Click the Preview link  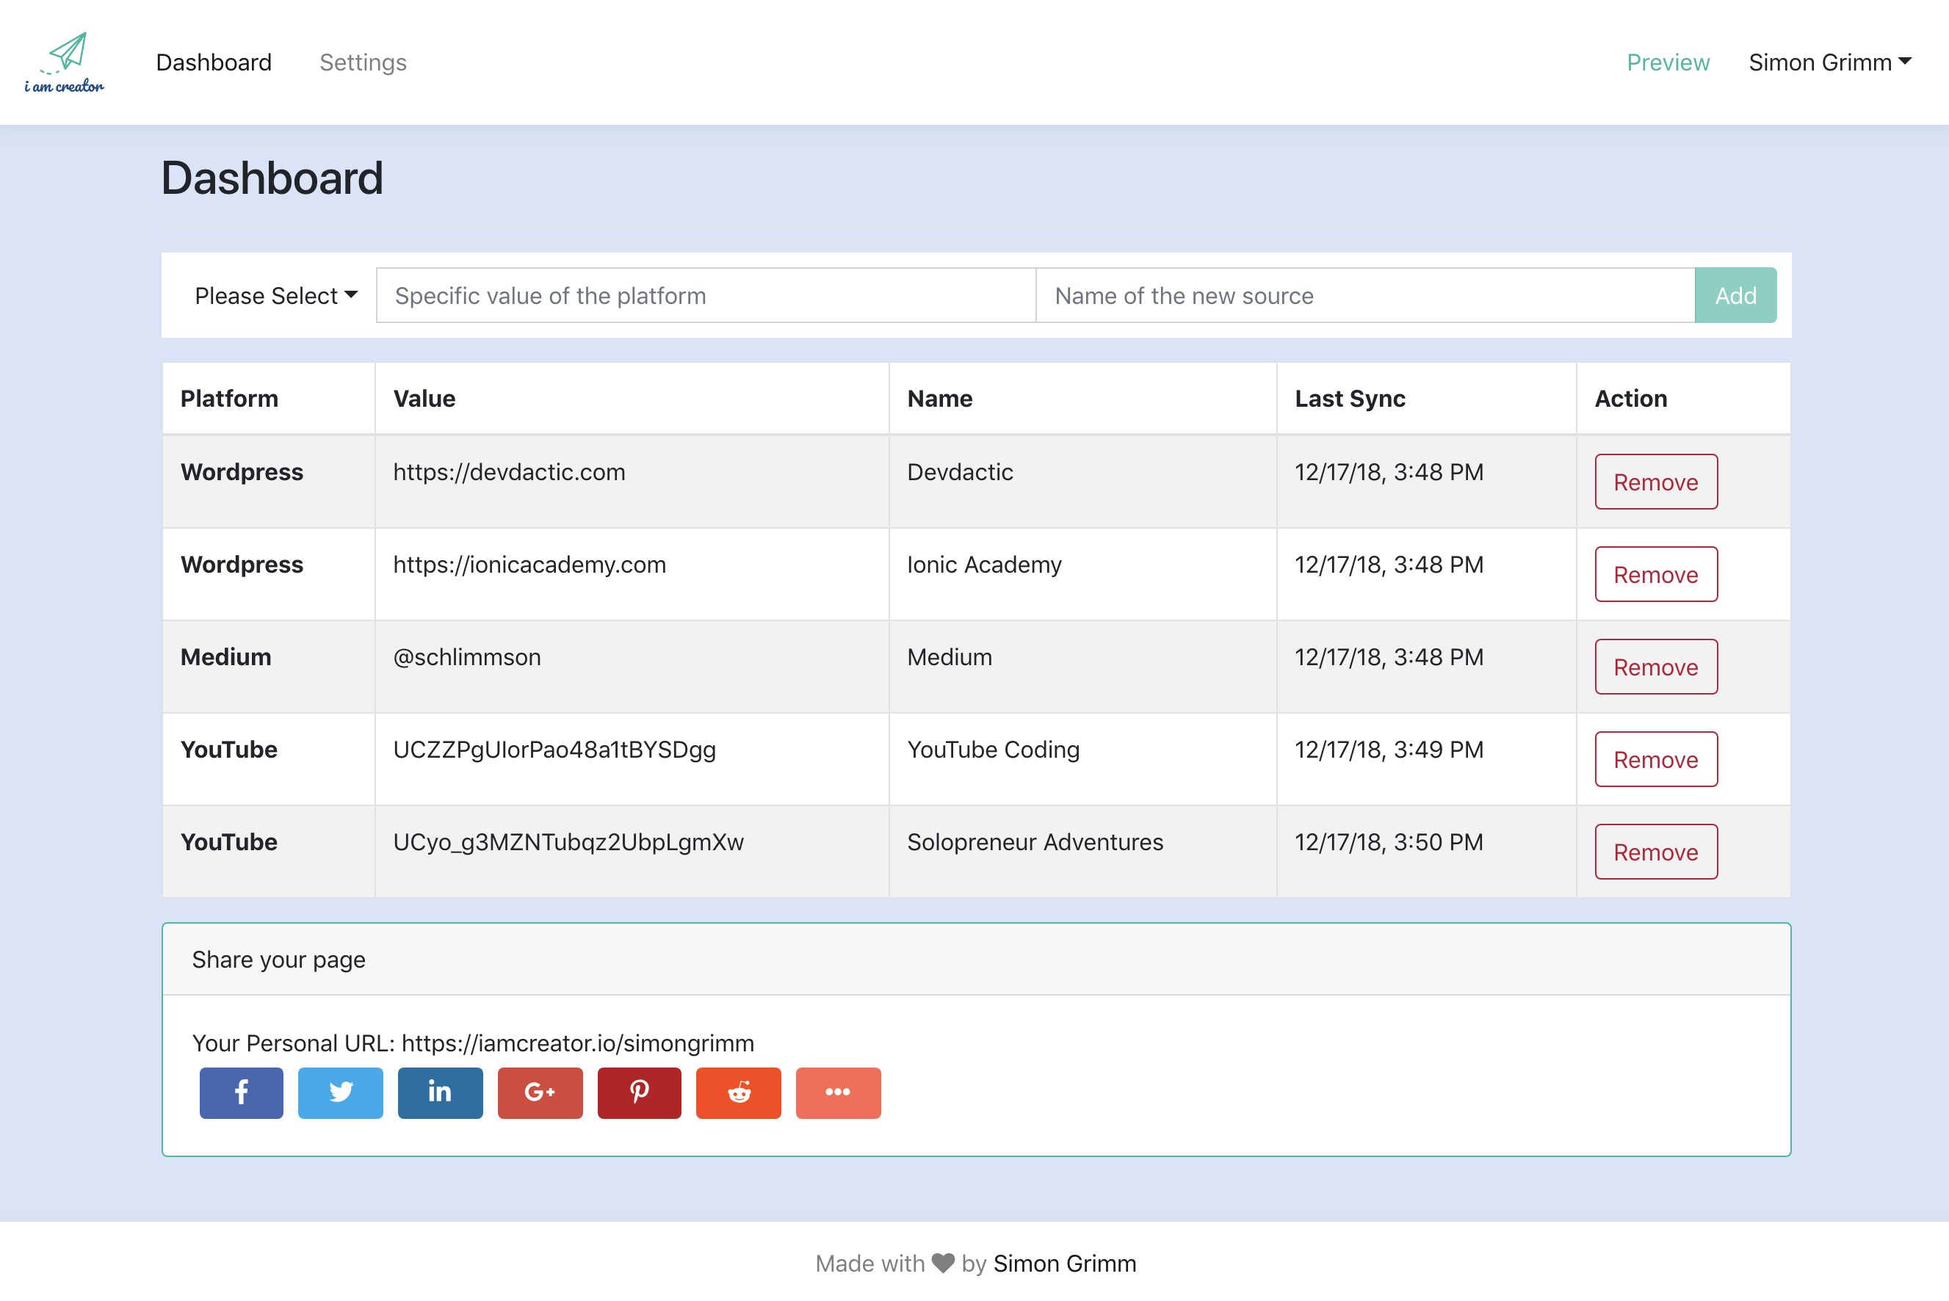(1668, 62)
